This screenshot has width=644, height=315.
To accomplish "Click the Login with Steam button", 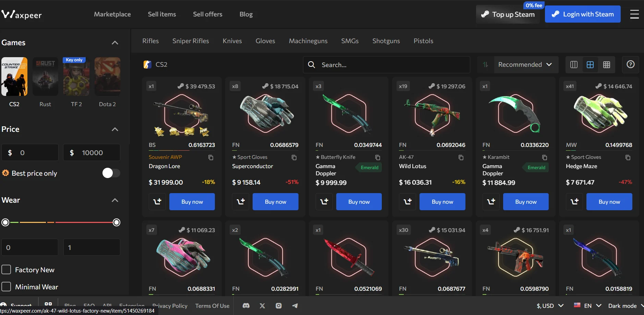I will pos(583,14).
